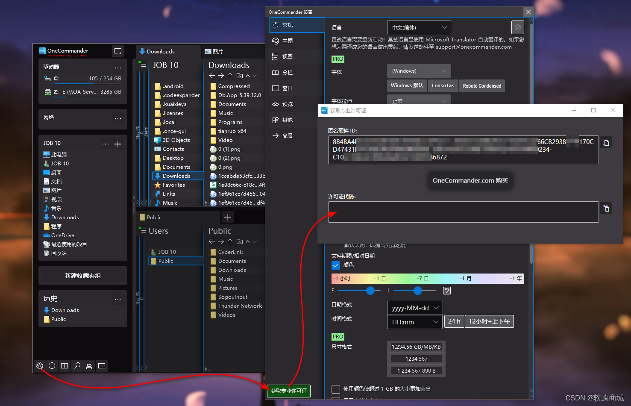The height and width of the screenshot is (406, 631).
Task: Open the 主题 settings tab
Action: click(296, 41)
